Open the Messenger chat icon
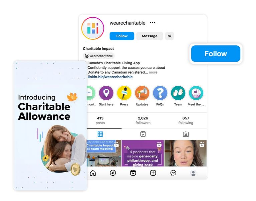Screen dimensions: 256x201 (x=173, y=173)
